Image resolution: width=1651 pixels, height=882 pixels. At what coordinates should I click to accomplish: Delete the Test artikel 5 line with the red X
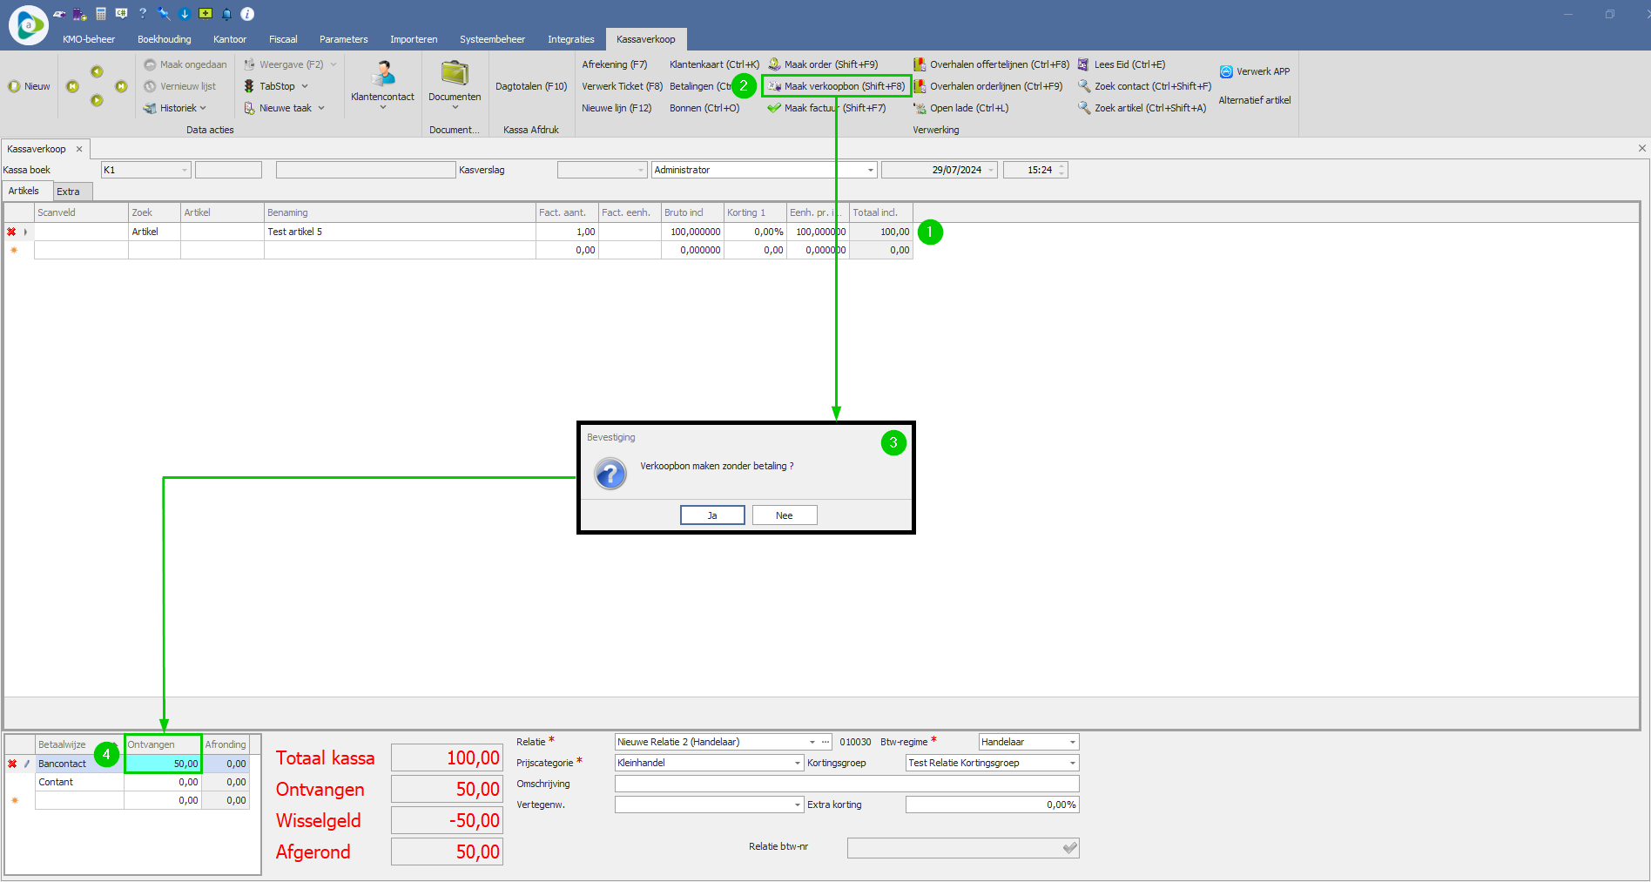pyautogui.click(x=11, y=232)
